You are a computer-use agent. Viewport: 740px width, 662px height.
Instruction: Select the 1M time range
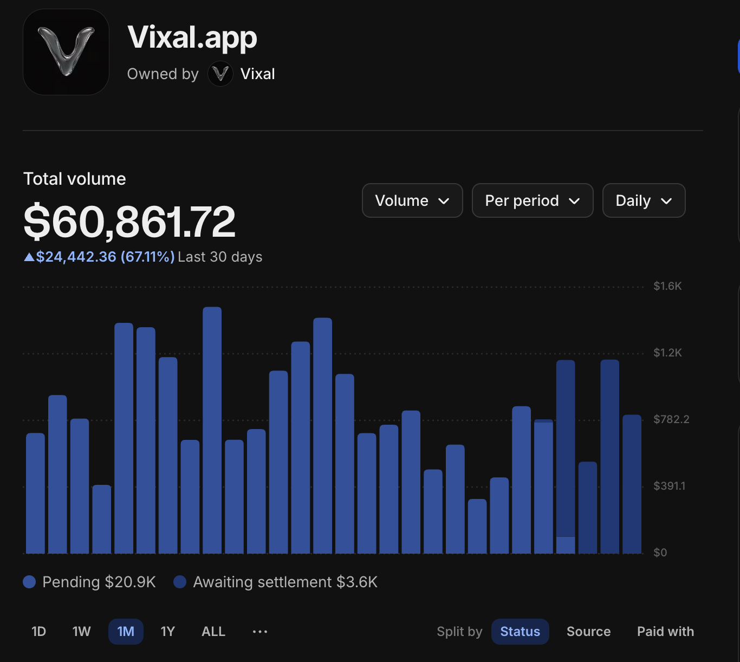tap(126, 632)
